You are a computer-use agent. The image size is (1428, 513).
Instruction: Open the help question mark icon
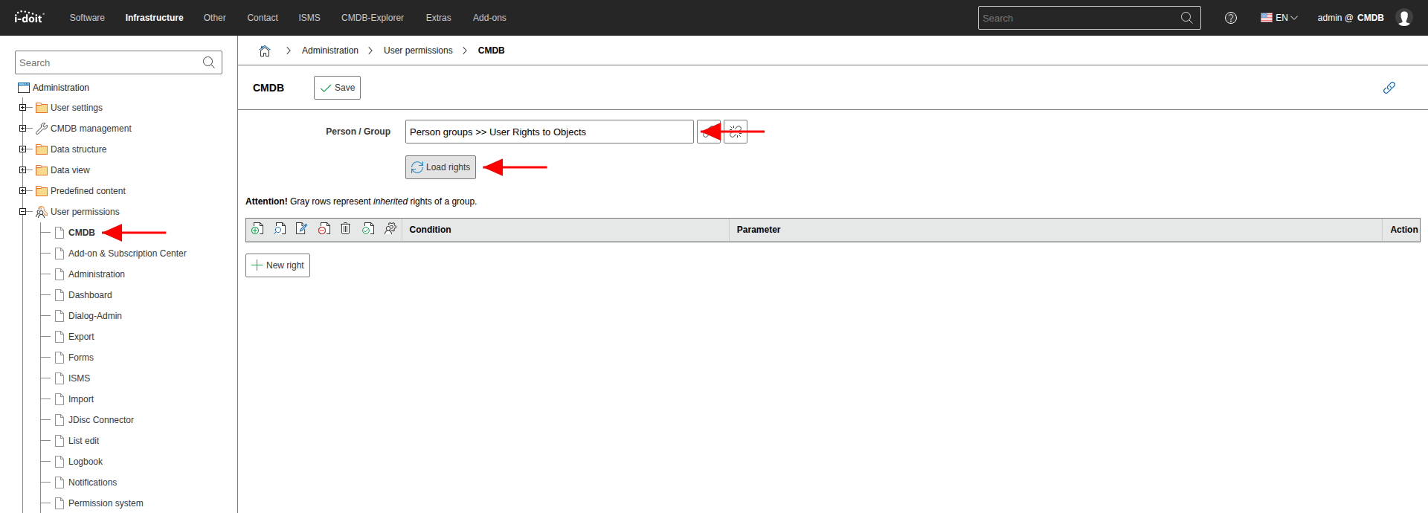point(1231,18)
